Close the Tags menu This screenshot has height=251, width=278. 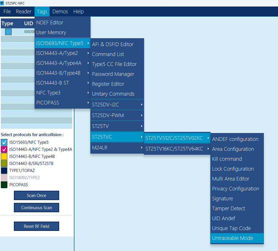point(42,12)
